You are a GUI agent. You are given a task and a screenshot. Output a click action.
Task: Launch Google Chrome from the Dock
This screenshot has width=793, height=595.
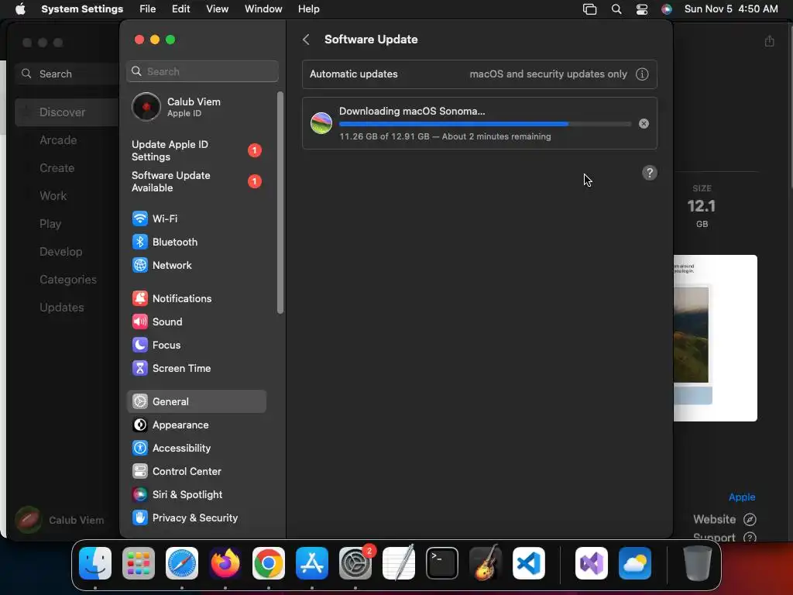pos(269,563)
